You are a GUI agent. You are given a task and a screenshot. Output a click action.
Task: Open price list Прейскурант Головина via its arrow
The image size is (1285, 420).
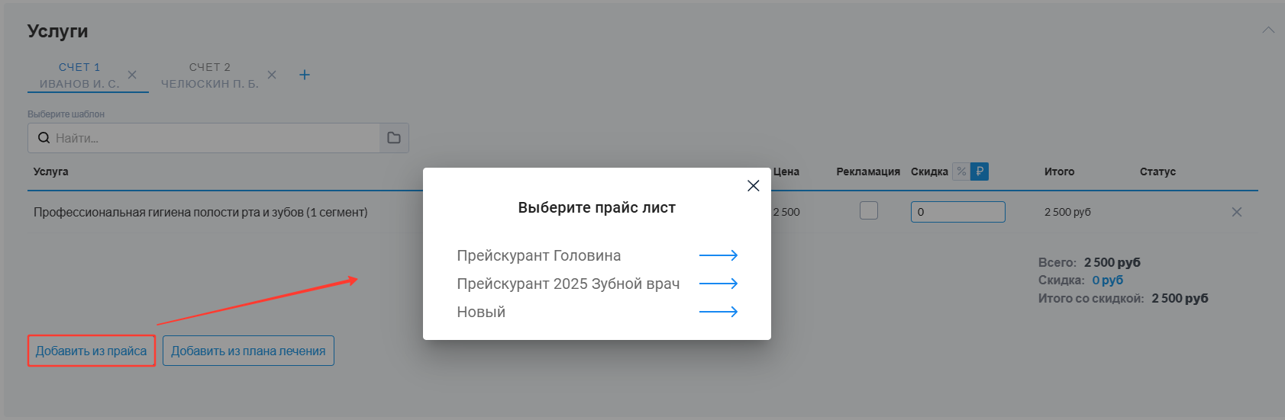point(718,255)
